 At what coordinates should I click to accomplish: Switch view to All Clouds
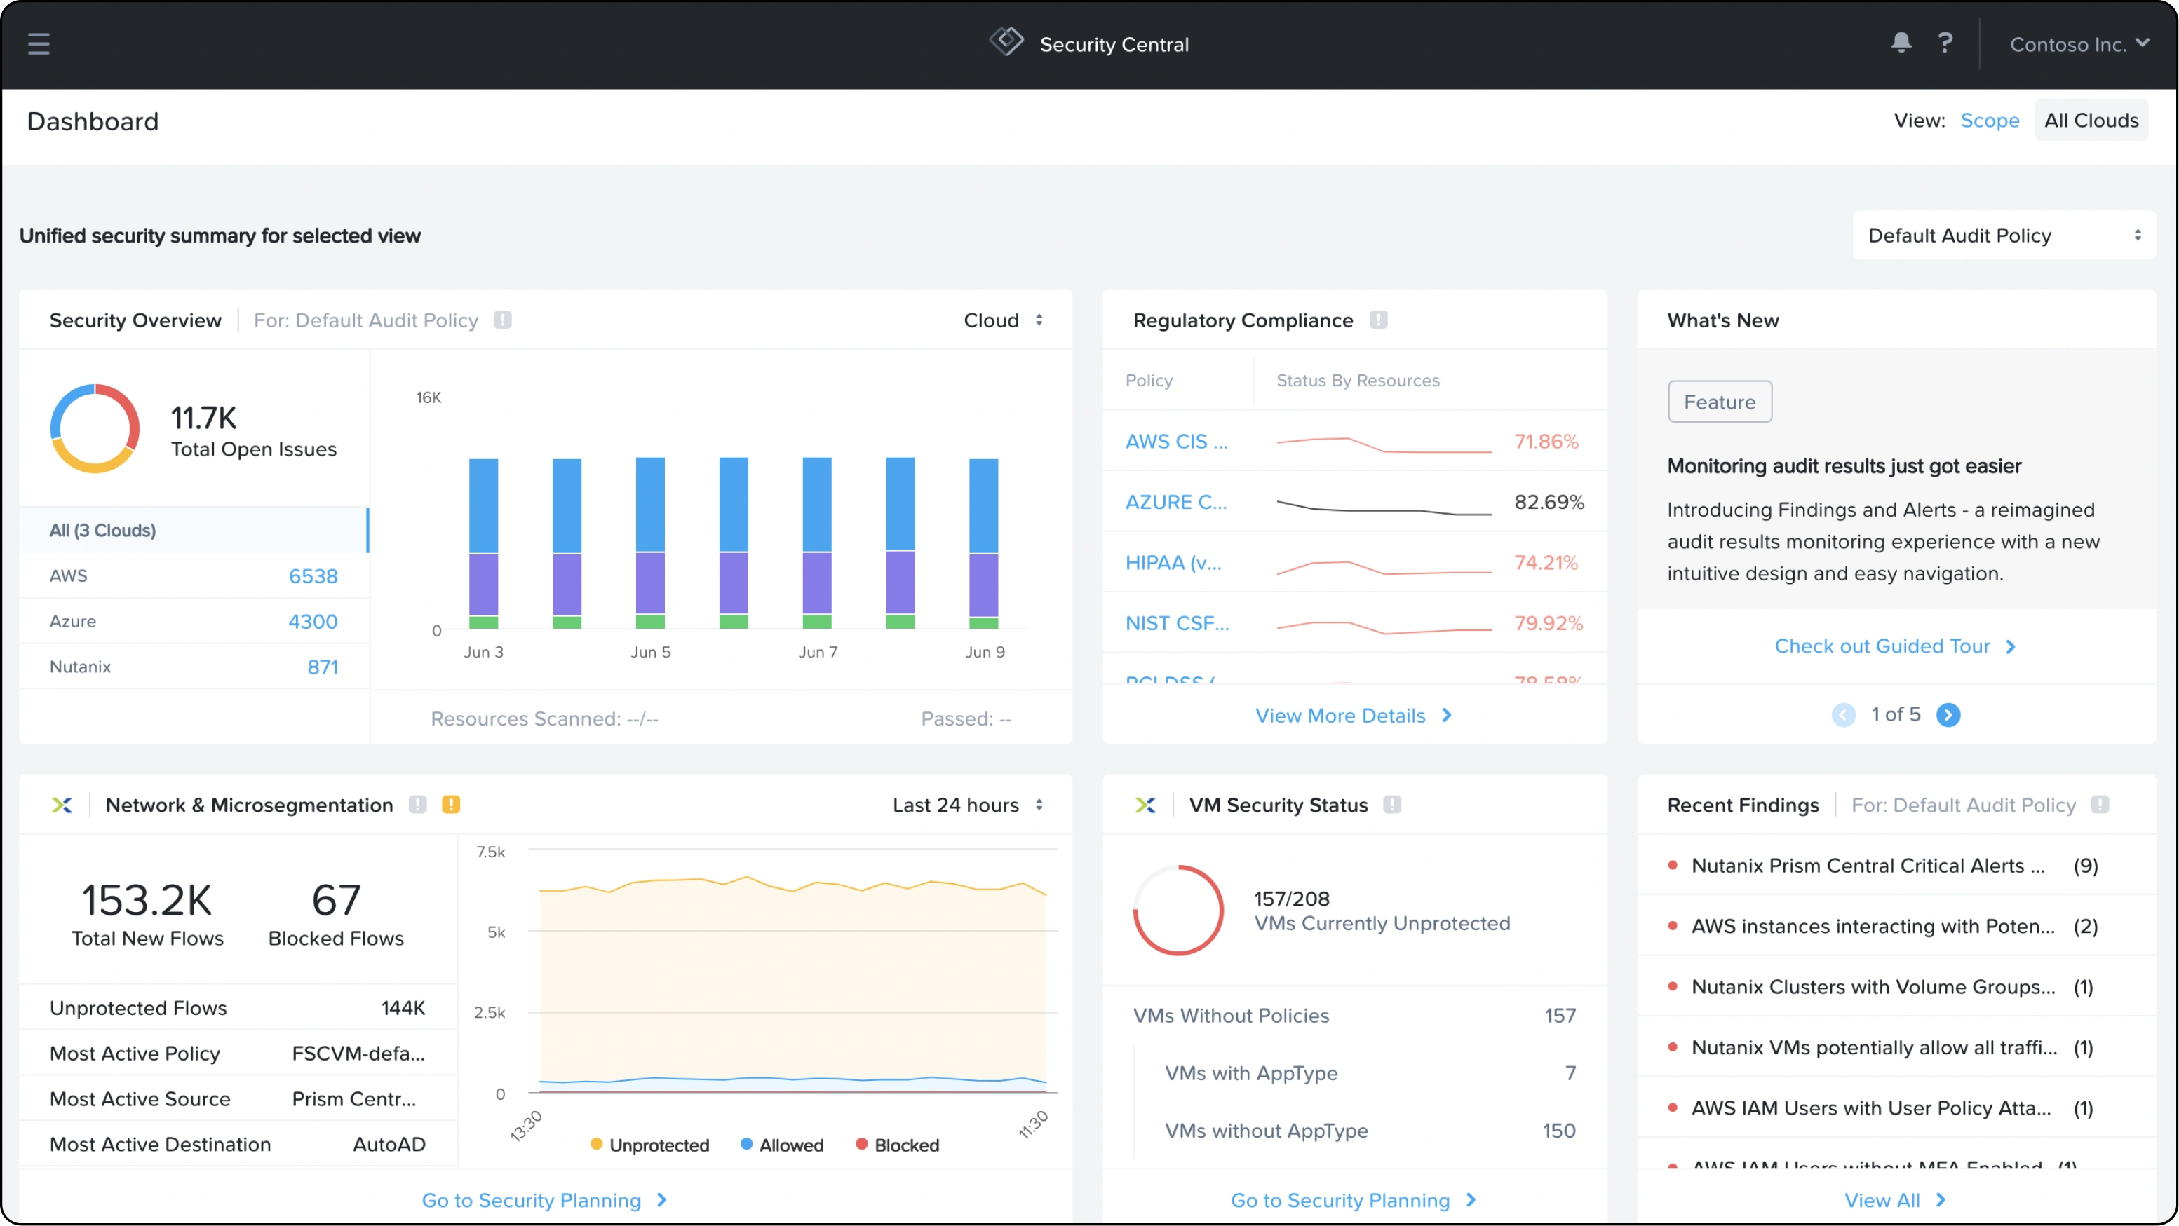pyautogui.click(x=2091, y=120)
